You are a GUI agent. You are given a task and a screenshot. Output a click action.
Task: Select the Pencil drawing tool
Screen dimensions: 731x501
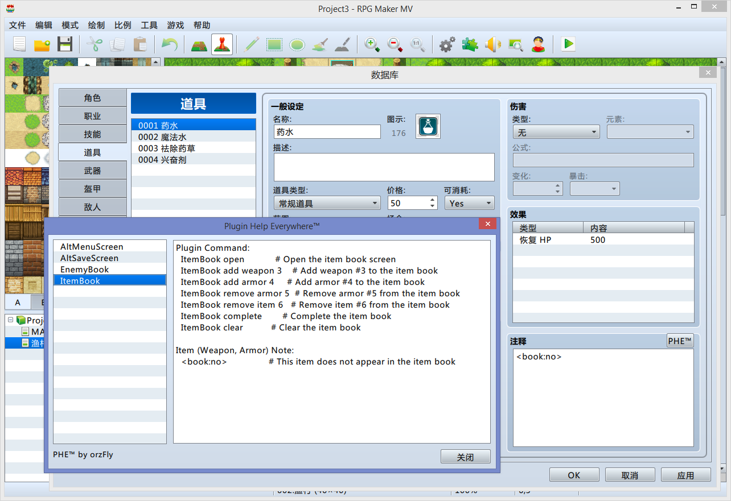(251, 44)
